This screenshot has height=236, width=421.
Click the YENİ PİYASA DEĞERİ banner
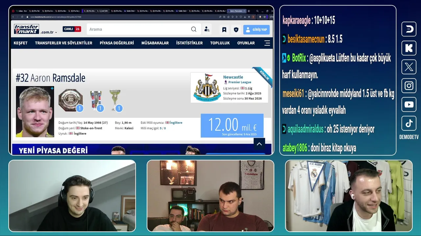[142, 149]
